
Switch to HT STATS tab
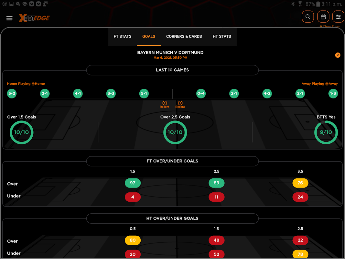pos(222,37)
